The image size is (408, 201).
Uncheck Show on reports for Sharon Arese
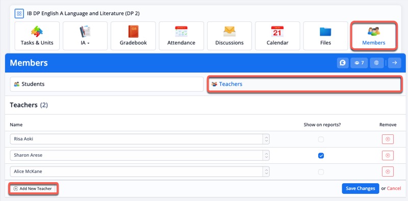click(321, 156)
